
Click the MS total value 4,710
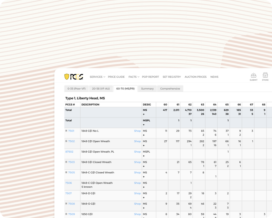coord(188,110)
